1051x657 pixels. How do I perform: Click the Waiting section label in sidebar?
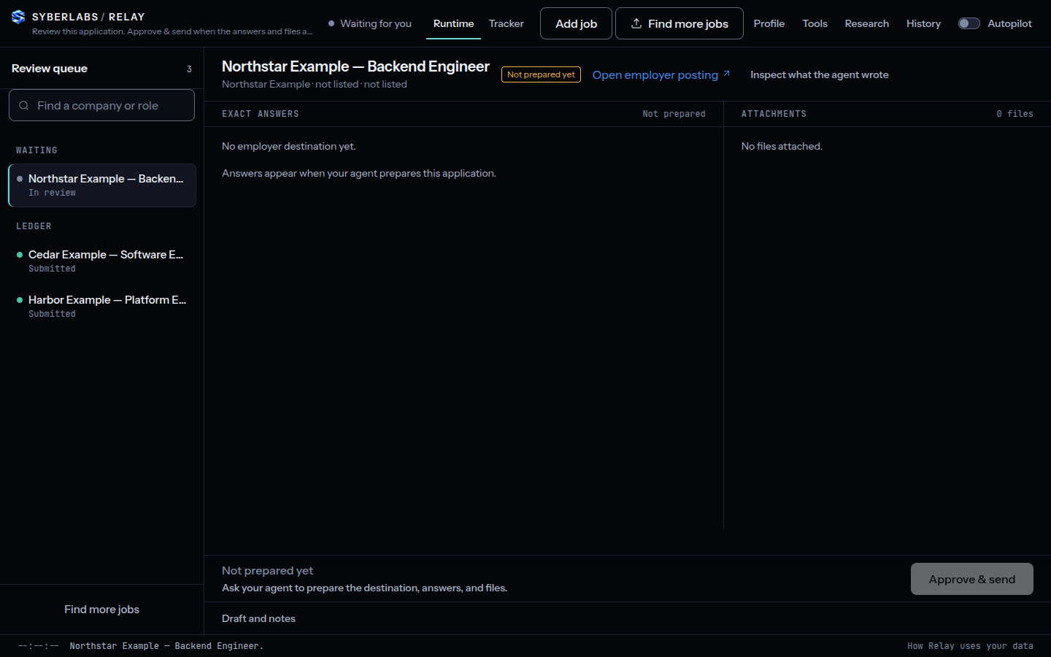point(36,150)
